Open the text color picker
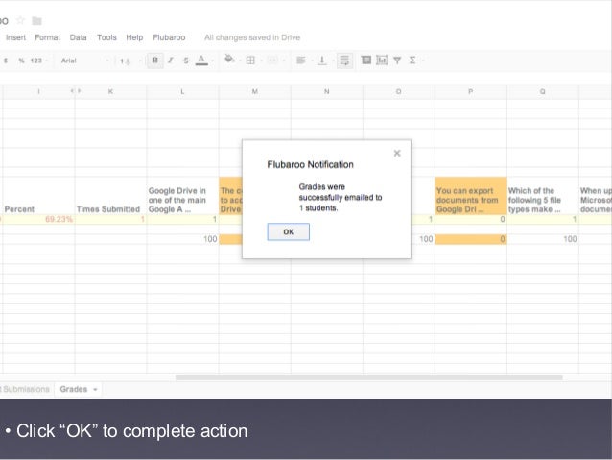This screenshot has height=460, width=612. (x=201, y=61)
